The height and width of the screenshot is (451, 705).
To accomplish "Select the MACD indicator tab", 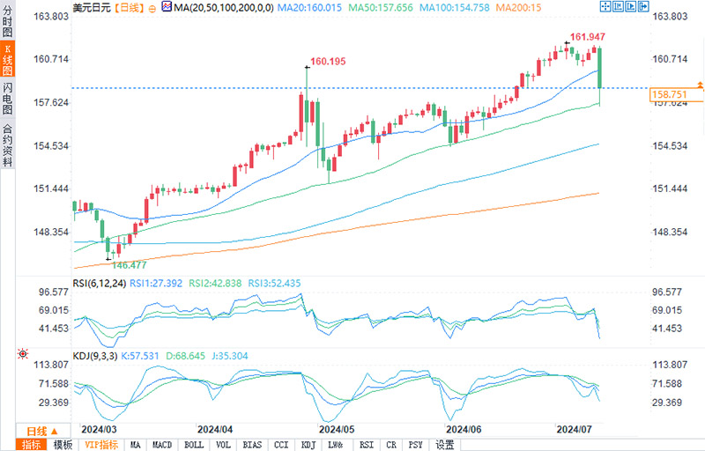I will pyautogui.click(x=162, y=445).
